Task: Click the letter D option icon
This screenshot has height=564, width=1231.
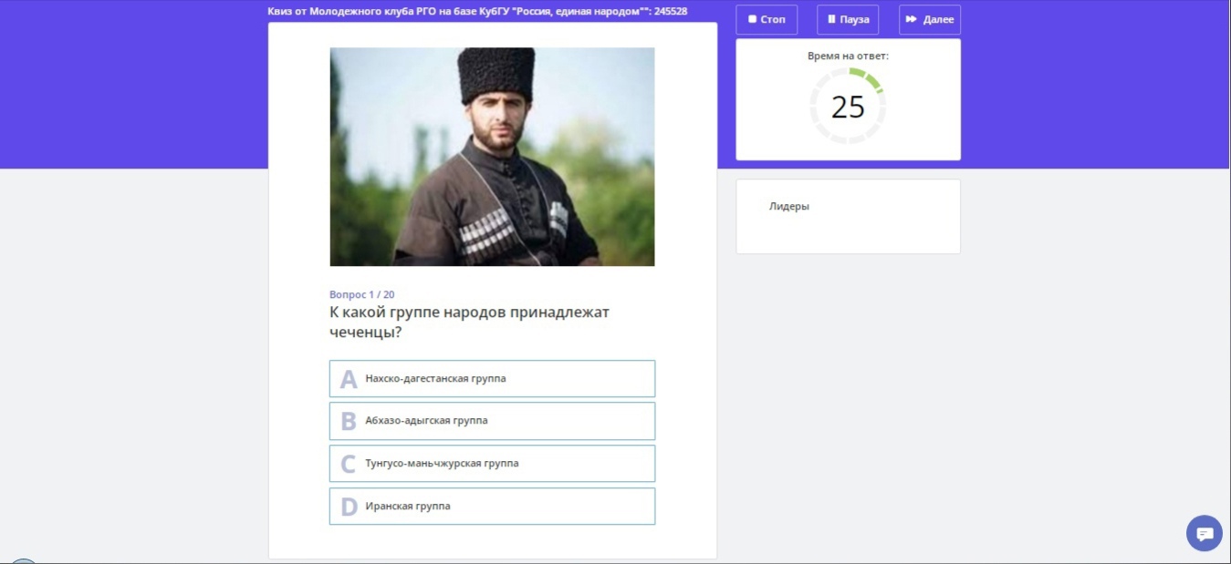Action: pos(349,507)
